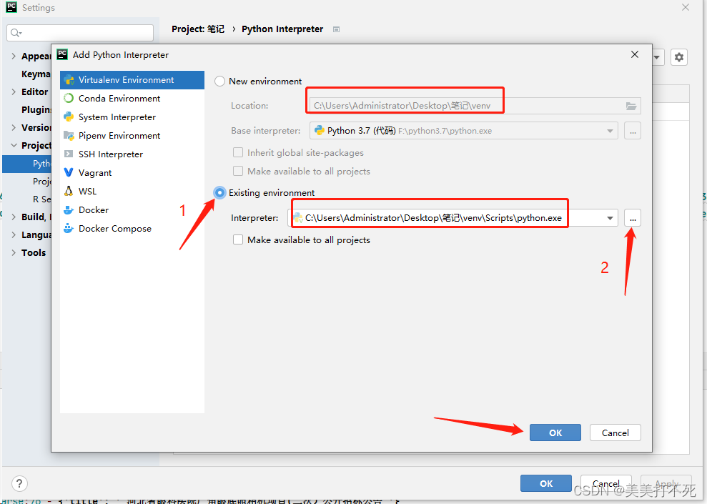Browse for base interpreter with ellipsis button
The width and height of the screenshot is (707, 504).
tap(633, 131)
